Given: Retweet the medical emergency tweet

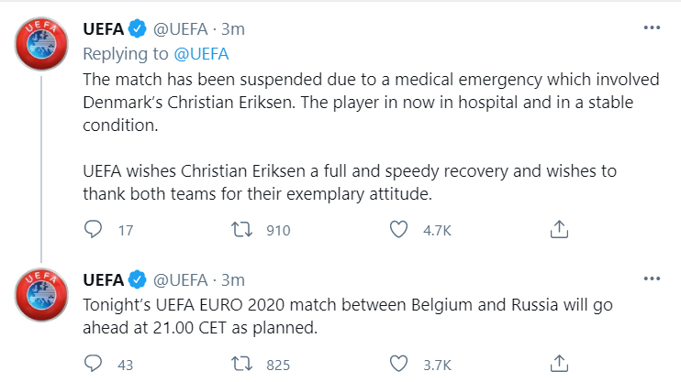Looking at the screenshot, I should 241,229.
